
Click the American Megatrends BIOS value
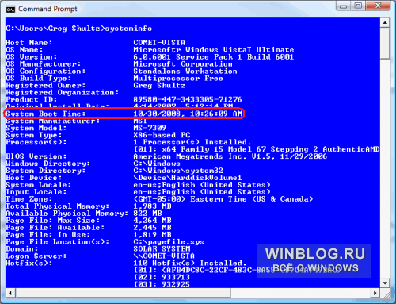point(230,156)
